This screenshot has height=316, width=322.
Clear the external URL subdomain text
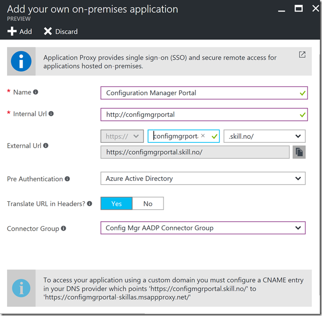pyautogui.click(x=202, y=136)
